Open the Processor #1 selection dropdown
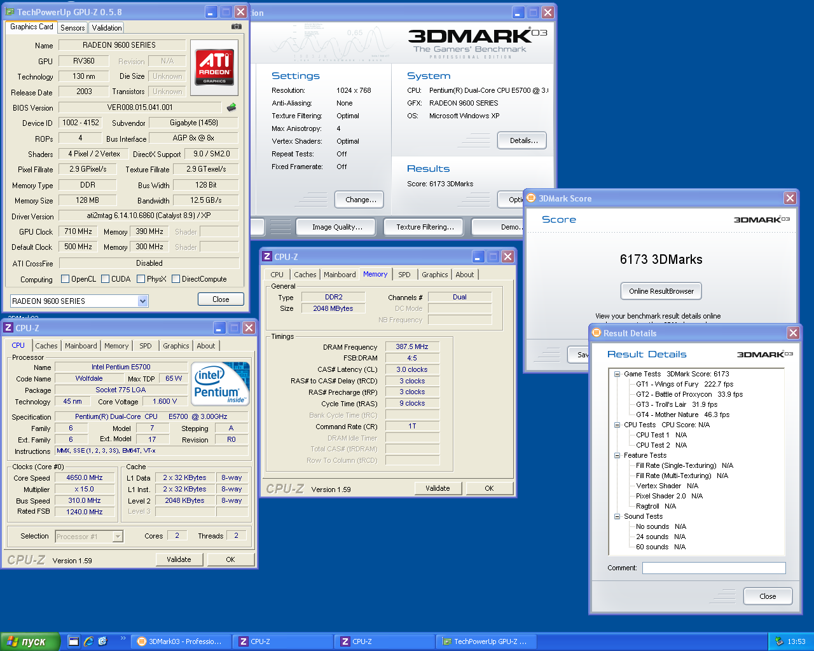Viewport: 814px width, 651px height. [x=117, y=536]
